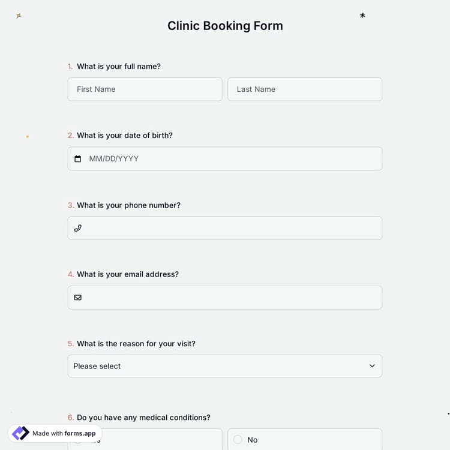Click the phone handset icon

click(77, 228)
